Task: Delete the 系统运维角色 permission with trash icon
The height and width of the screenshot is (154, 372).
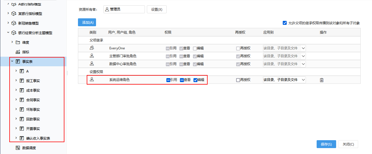Action: tap(321, 80)
